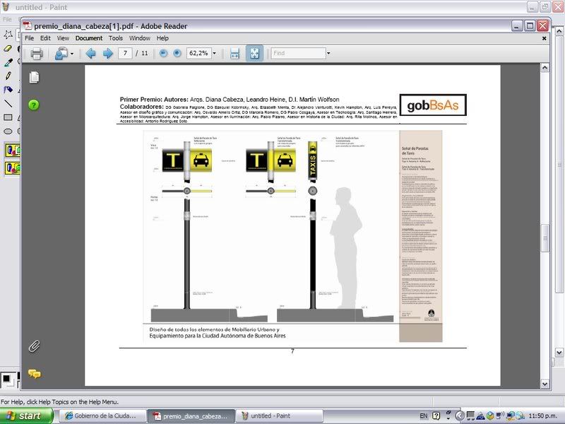Expand the Find box options dropdown
Screen dimensions: 565x424
(x=328, y=54)
